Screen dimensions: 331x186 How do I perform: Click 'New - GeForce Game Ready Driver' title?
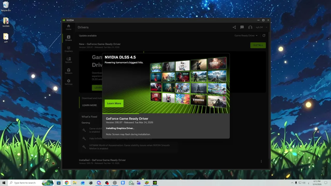100,44
